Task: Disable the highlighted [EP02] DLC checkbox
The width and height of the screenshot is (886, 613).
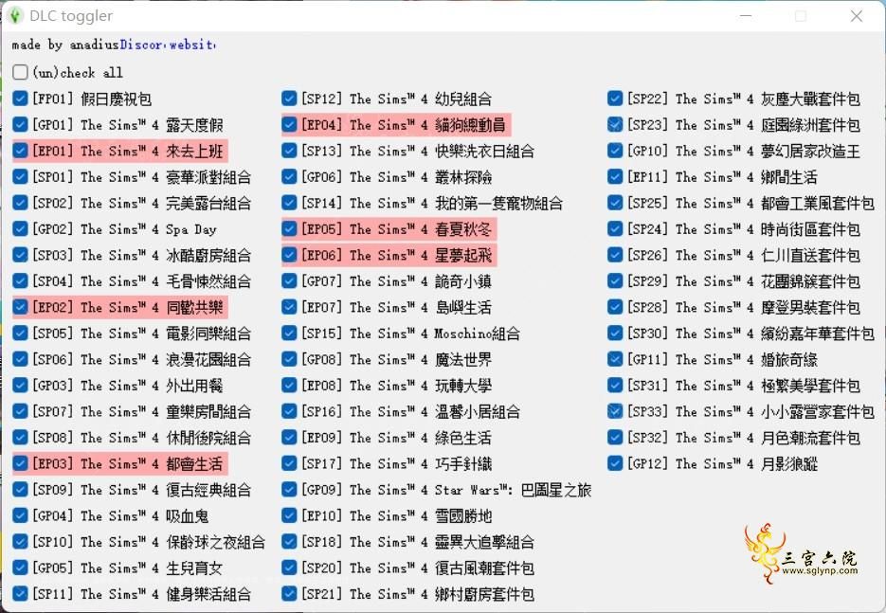Action: tap(20, 307)
